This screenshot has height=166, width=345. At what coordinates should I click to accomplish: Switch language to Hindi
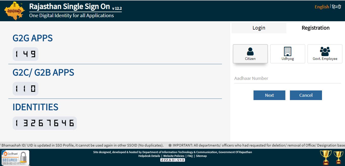pyautogui.click(x=336, y=7)
